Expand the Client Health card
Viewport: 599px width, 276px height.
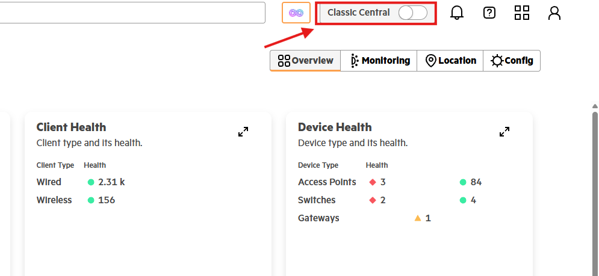pos(243,132)
